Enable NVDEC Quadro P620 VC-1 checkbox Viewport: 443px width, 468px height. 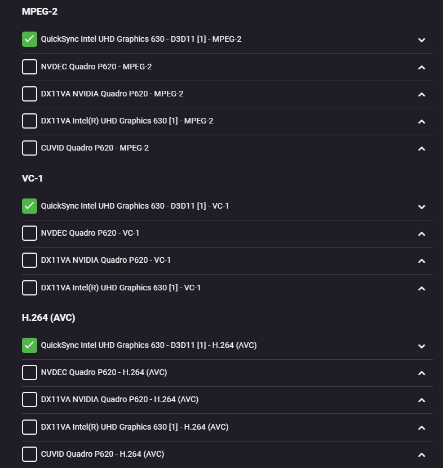click(29, 233)
